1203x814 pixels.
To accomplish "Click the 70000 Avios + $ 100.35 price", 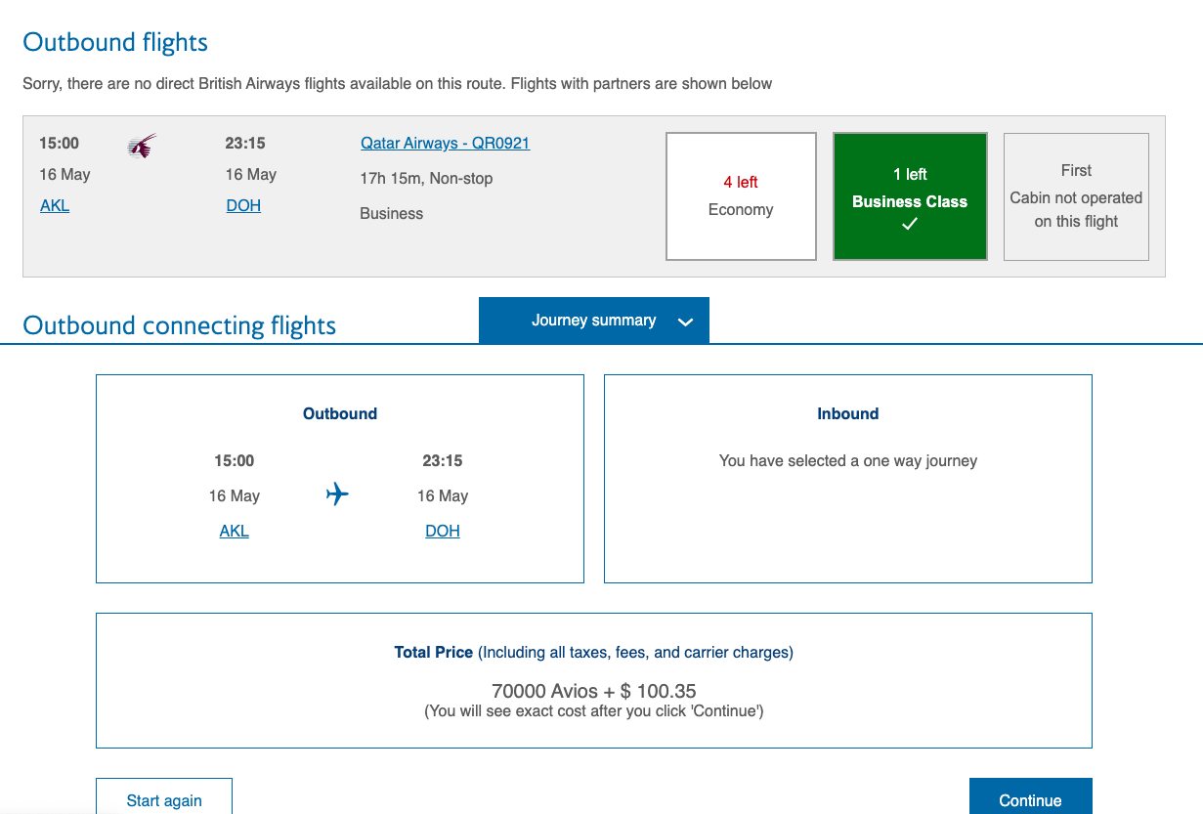I will [594, 691].
